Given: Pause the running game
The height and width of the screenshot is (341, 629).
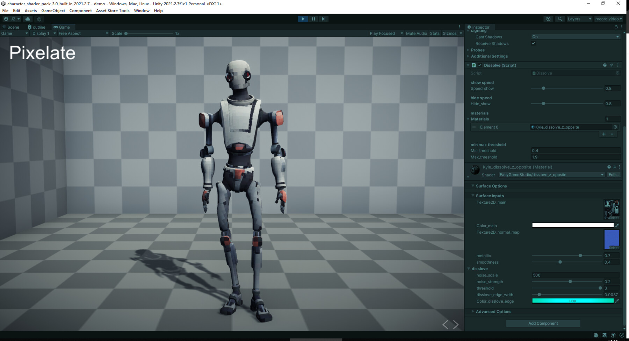Looking at the screenshot, I should [x=313, y=19].
